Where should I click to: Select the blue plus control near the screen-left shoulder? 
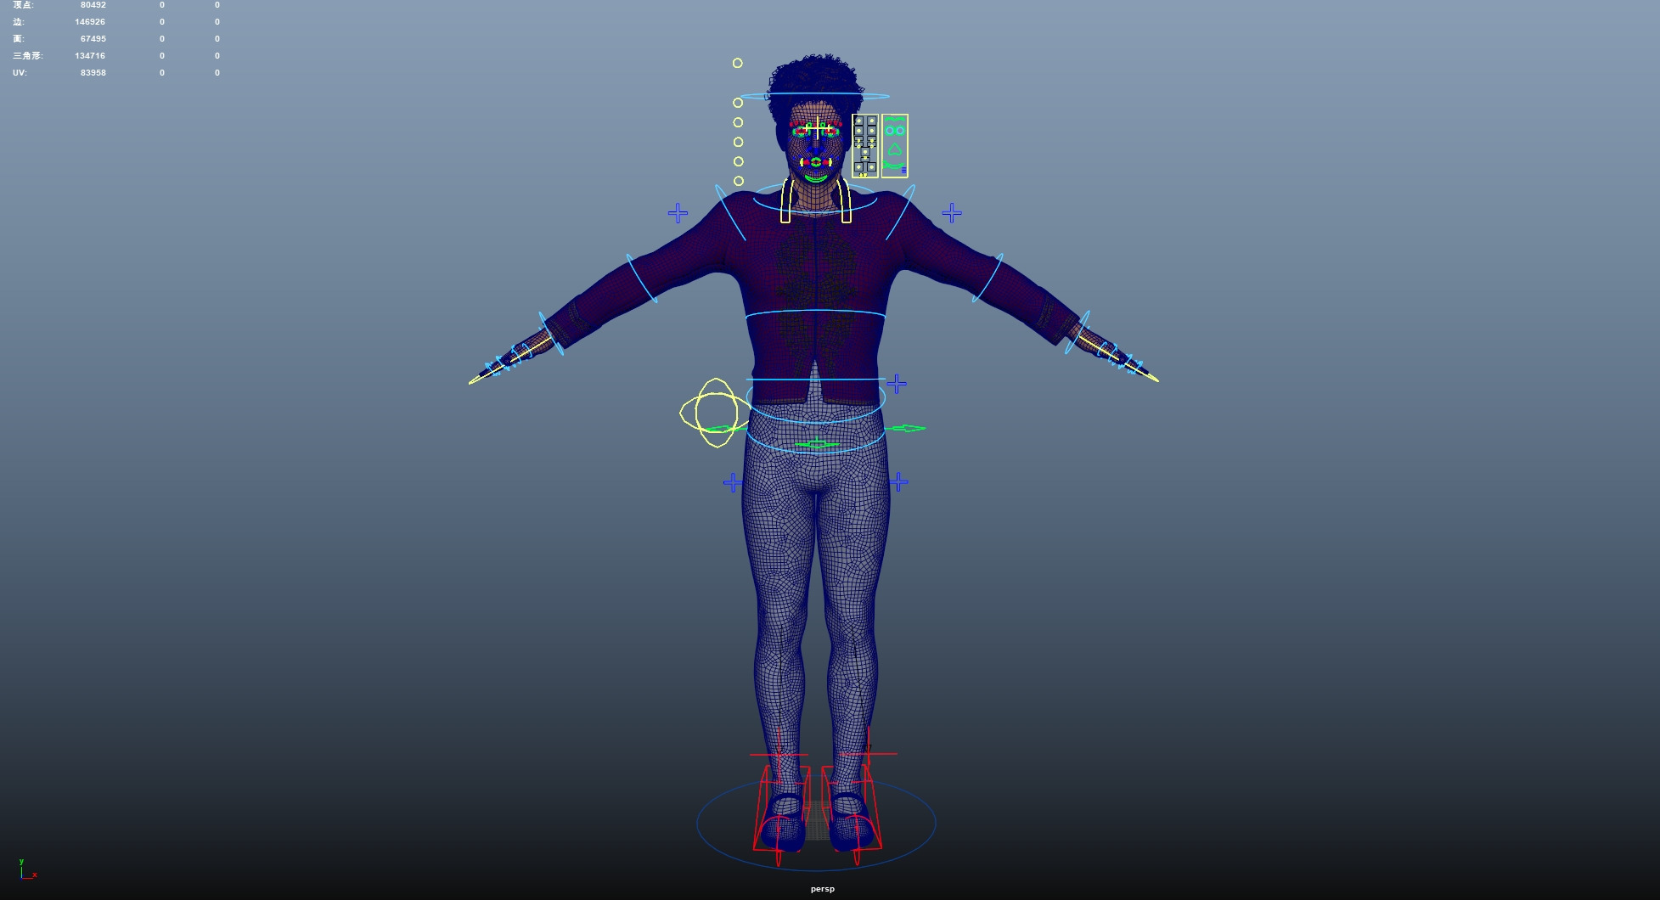(x=678, y=213)
